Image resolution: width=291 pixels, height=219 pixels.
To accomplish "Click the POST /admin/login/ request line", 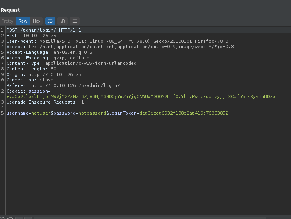I will (44, 30).
